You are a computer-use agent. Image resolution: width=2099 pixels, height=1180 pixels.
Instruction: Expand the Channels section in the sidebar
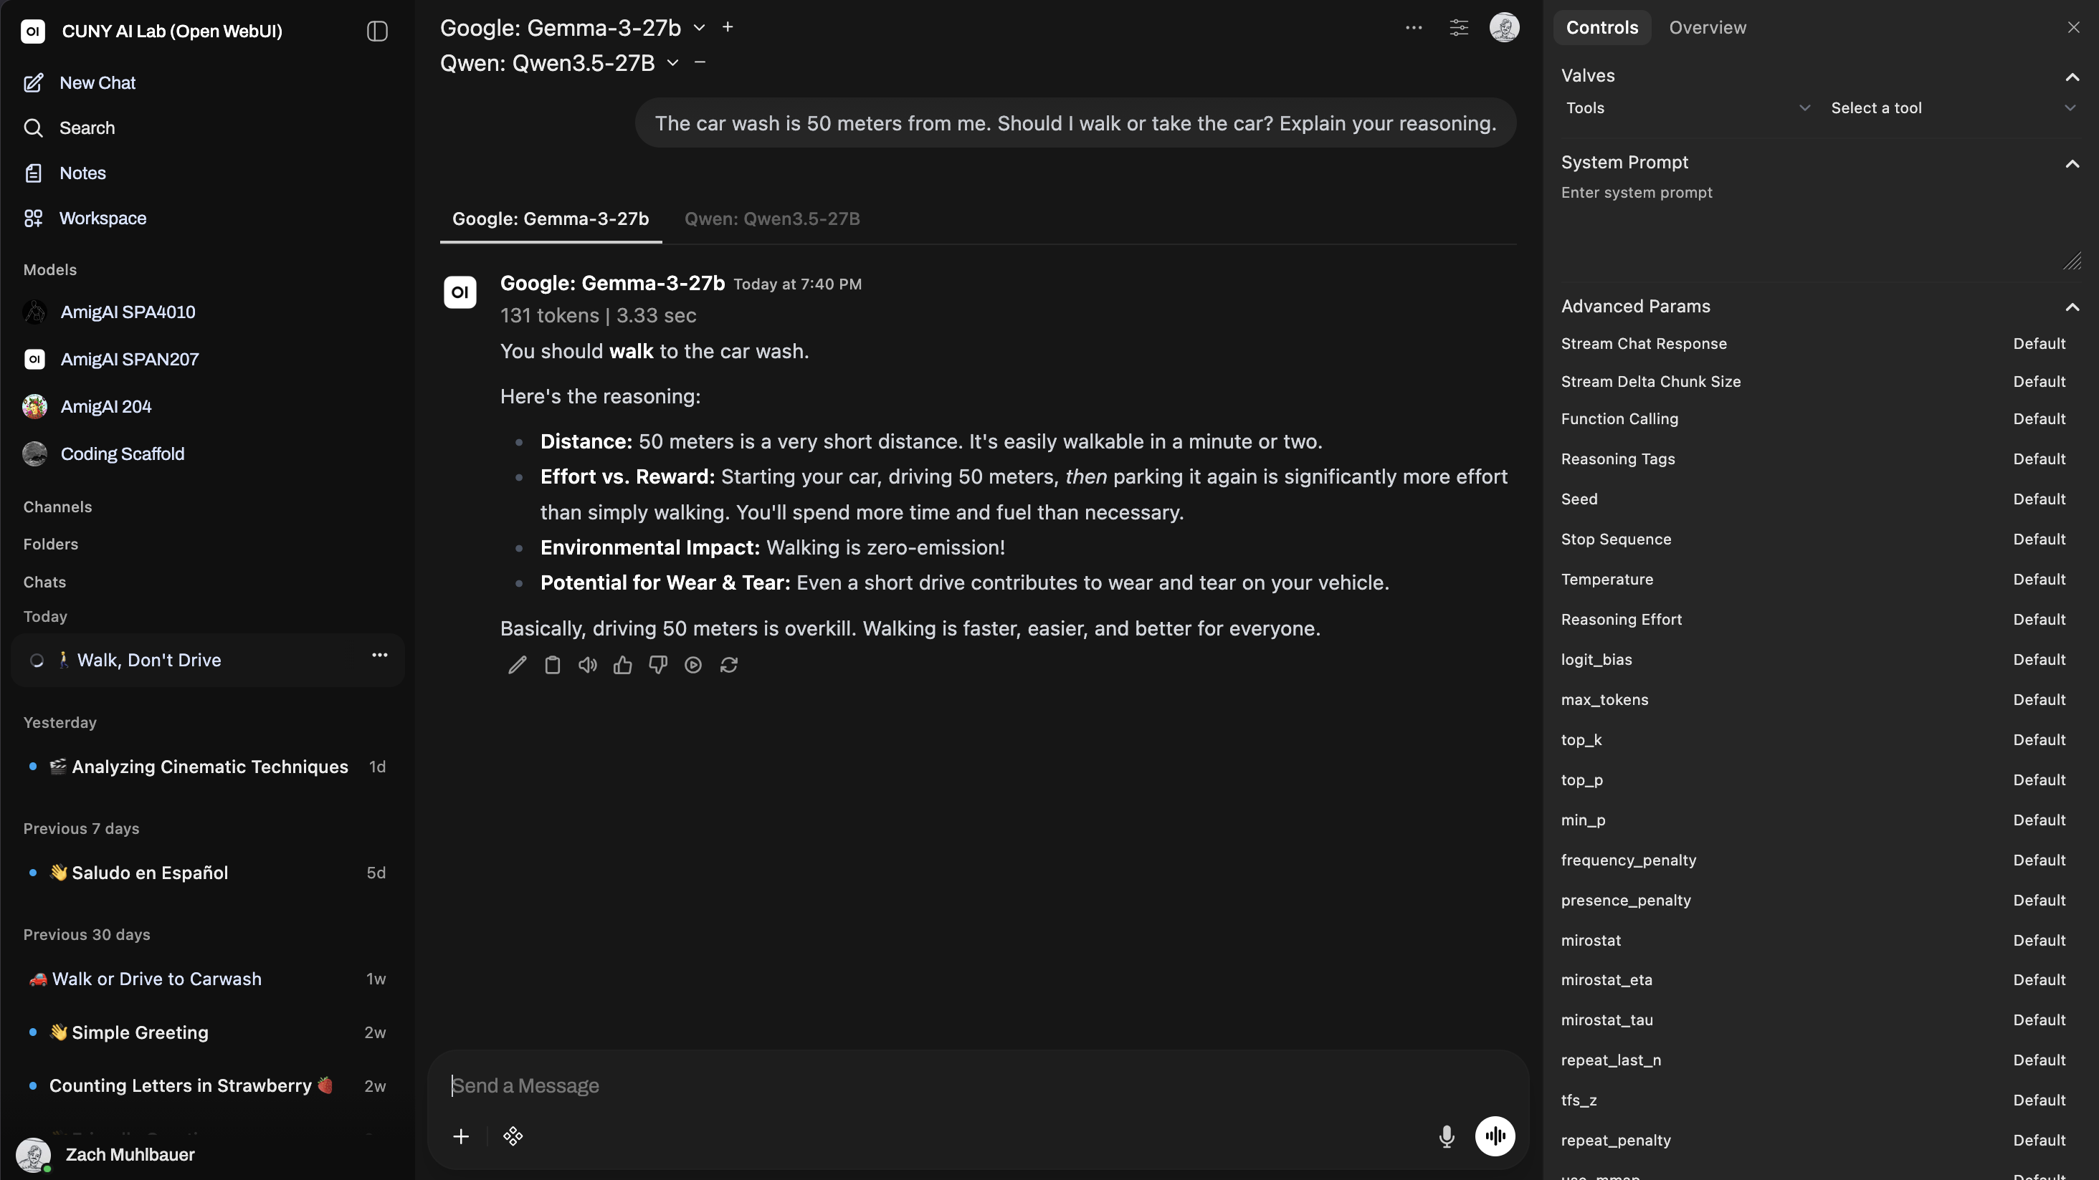[58, 507]
